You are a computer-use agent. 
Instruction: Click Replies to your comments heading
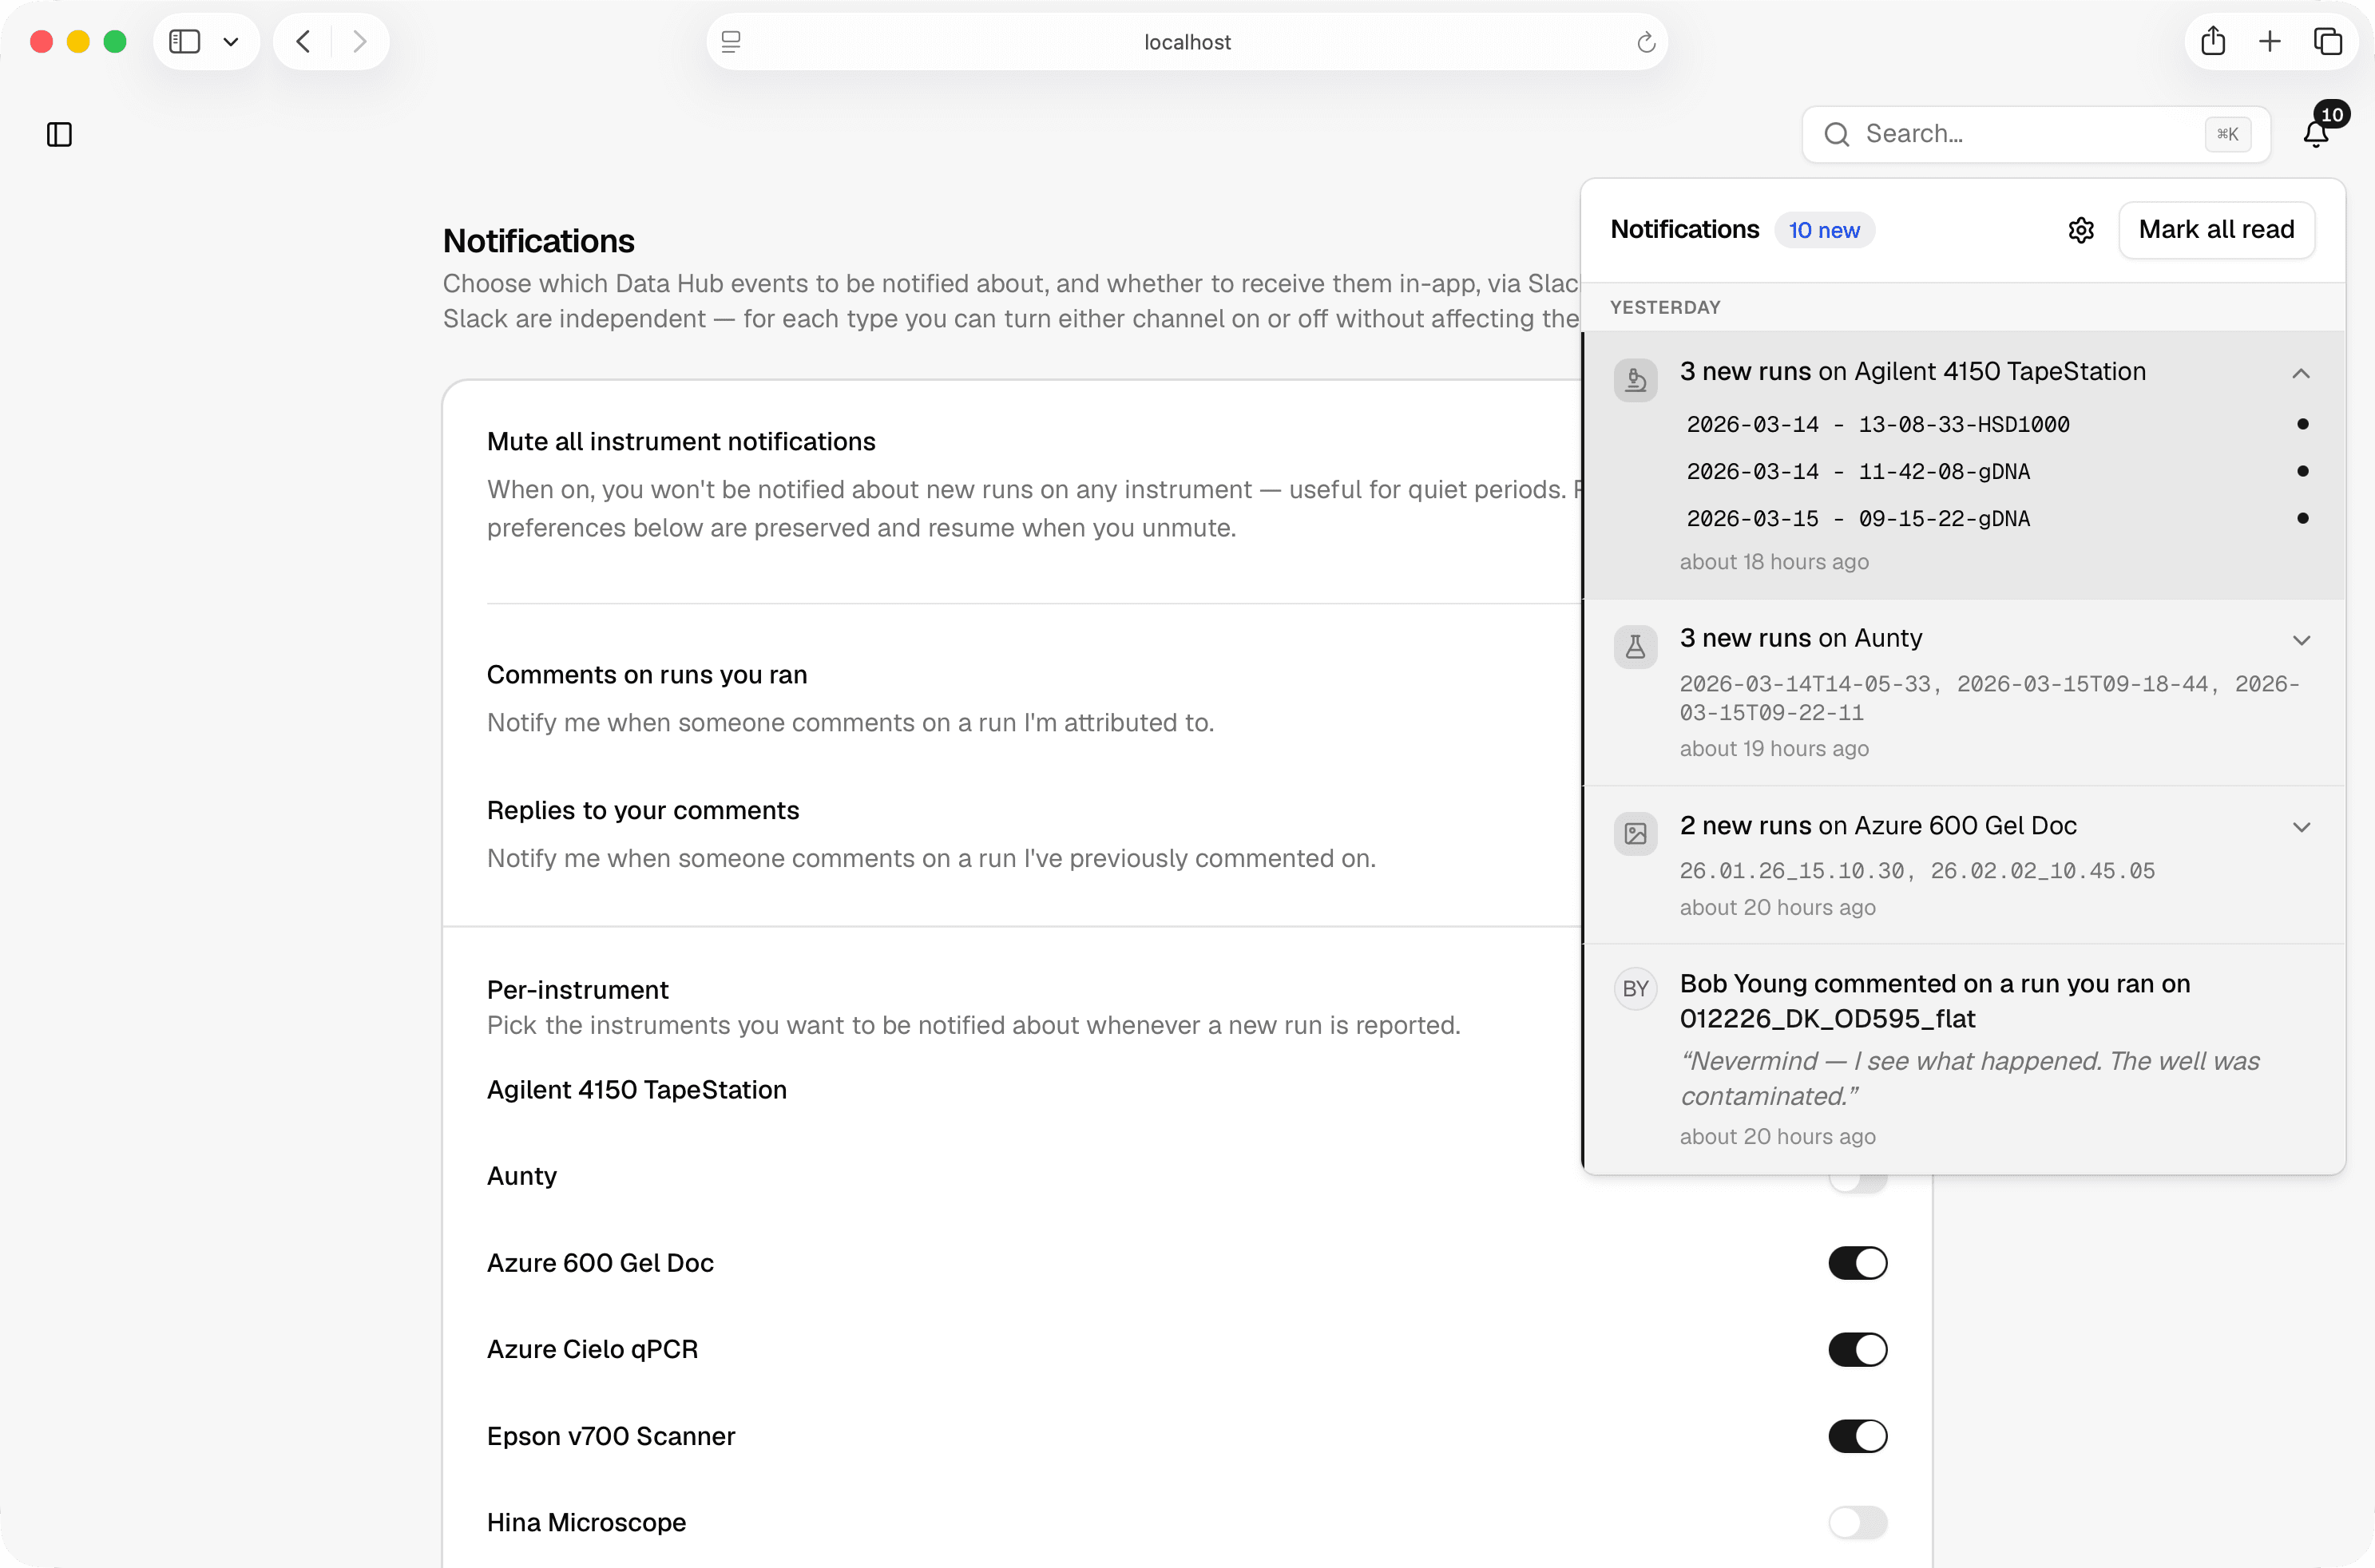[x=643, y=810]
